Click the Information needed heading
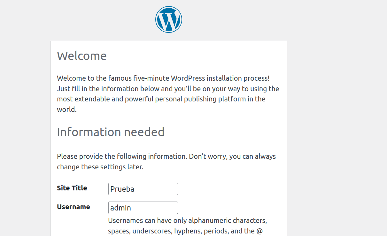Viewport: 387px width, 236px height. 111,132
